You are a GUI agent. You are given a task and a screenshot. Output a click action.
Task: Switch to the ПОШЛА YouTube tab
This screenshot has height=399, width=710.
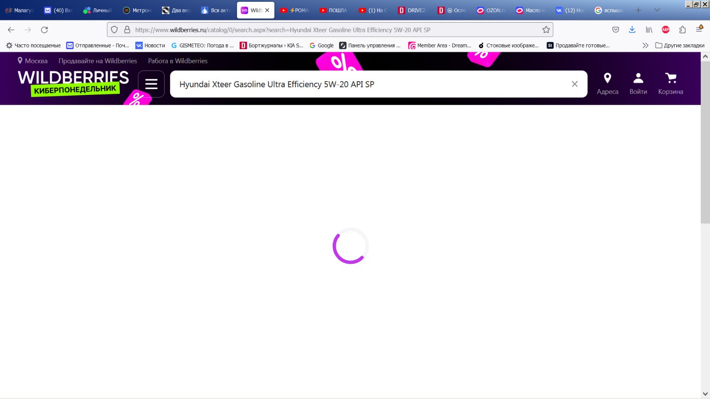click(333, 10)
